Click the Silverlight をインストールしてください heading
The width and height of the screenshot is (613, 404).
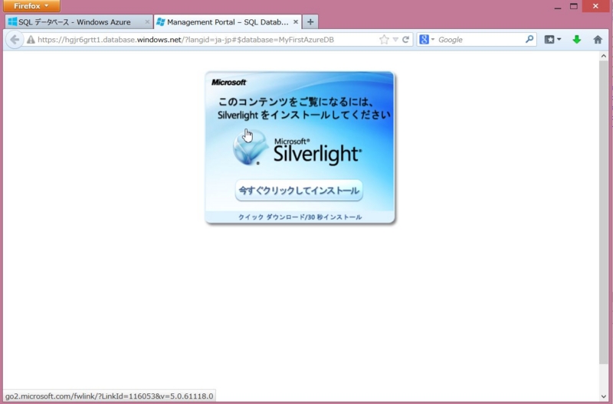point(303,115)
